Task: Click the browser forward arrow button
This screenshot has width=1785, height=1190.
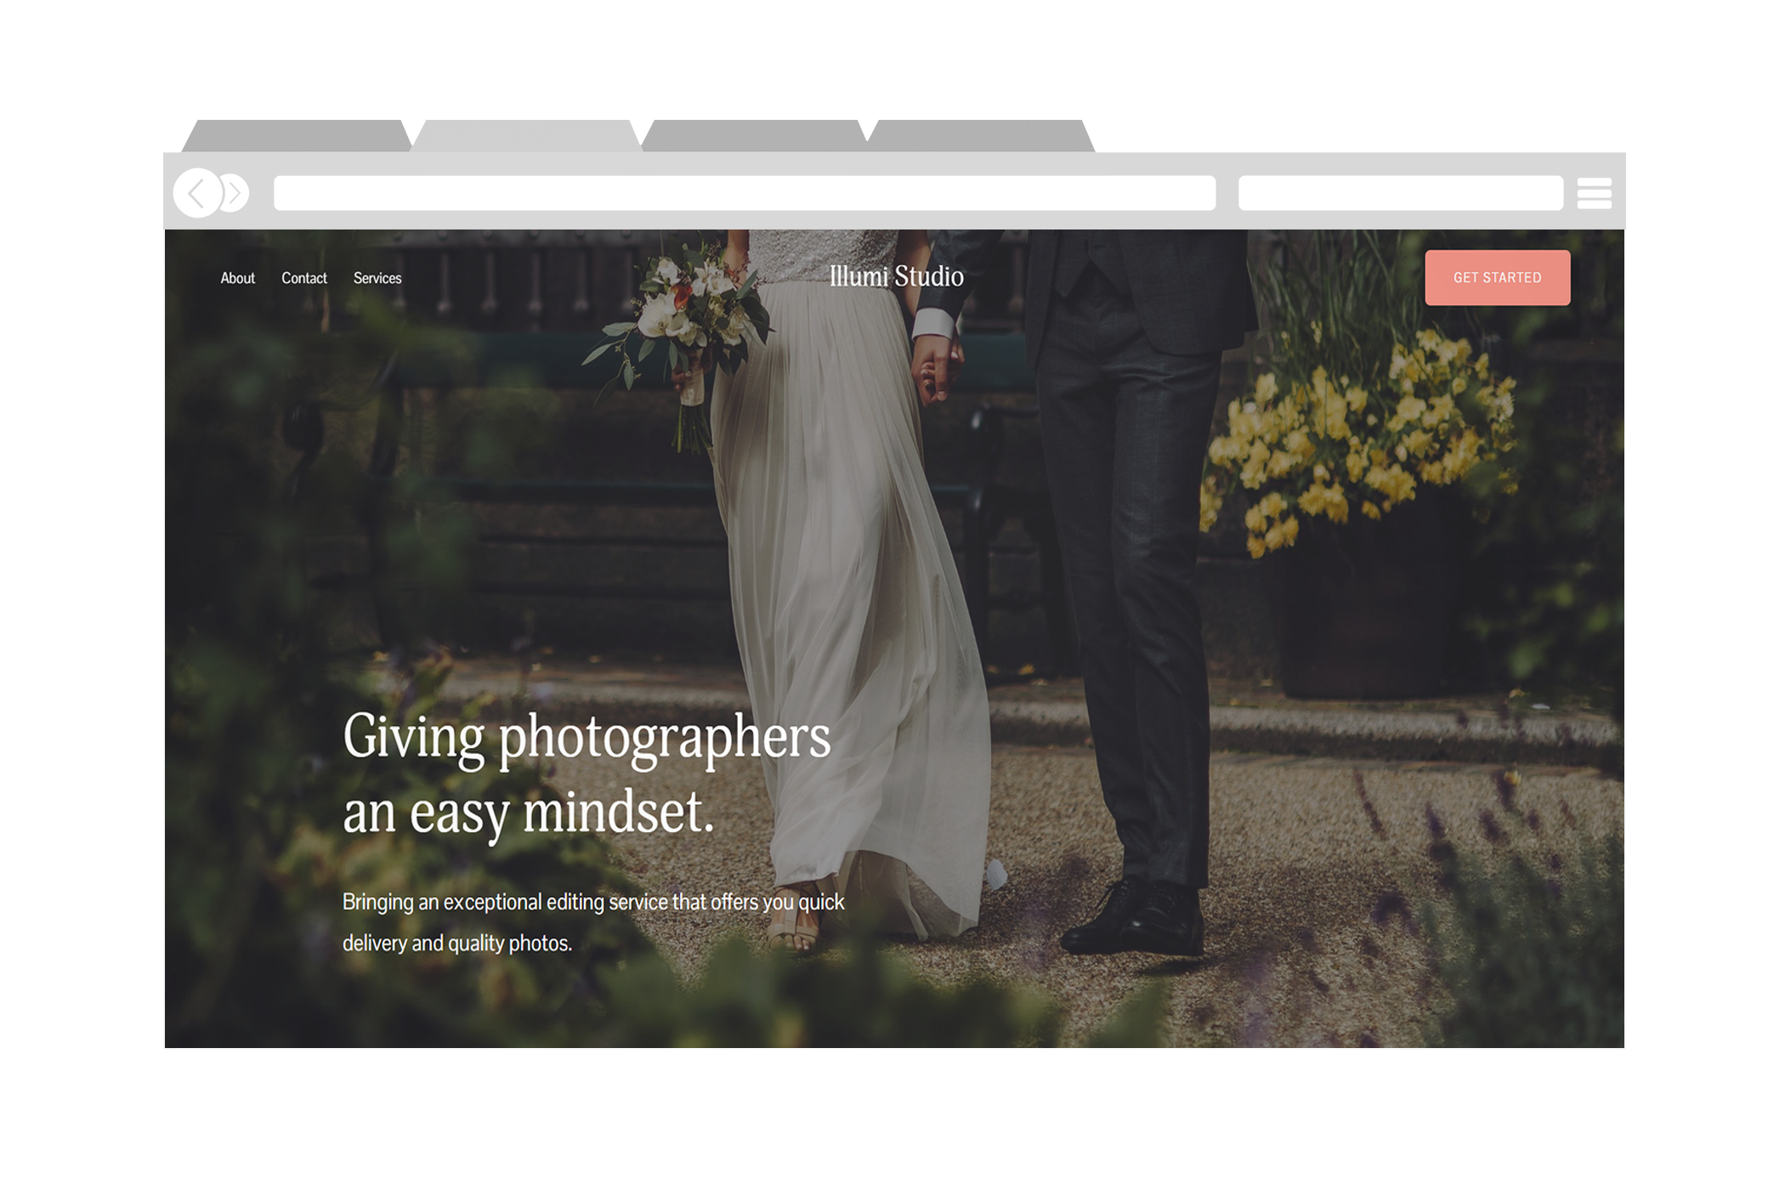Action: [233, 193]
